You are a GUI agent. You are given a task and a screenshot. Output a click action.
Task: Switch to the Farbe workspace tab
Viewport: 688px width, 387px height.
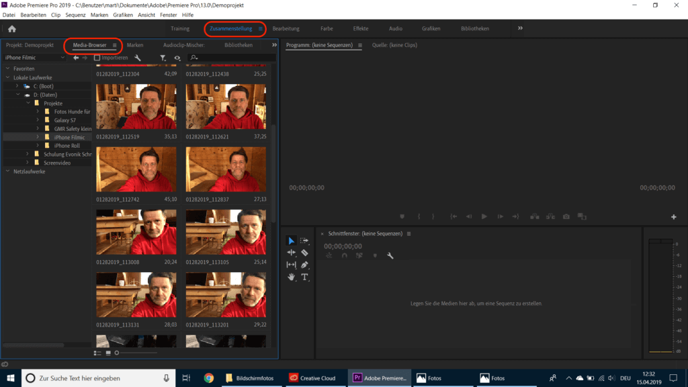pyautogui.click(x=327, y=28)
